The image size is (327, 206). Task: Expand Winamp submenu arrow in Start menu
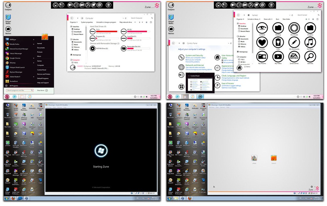tap(33, 63)
